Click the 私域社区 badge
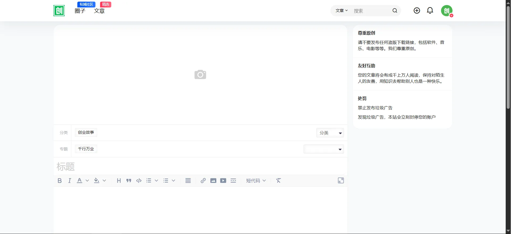The width and height of the screenshot is (511, 234). pyautogui.click(x=86, y=4)
